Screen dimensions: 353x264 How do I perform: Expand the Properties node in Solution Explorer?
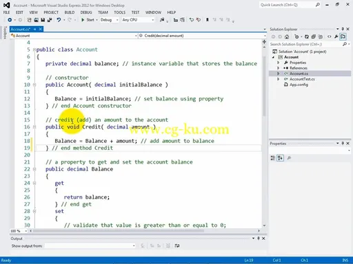278,63
